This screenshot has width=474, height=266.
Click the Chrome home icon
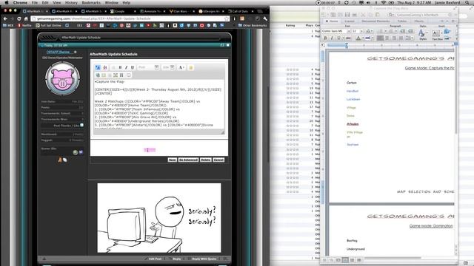tap(26, 18)
